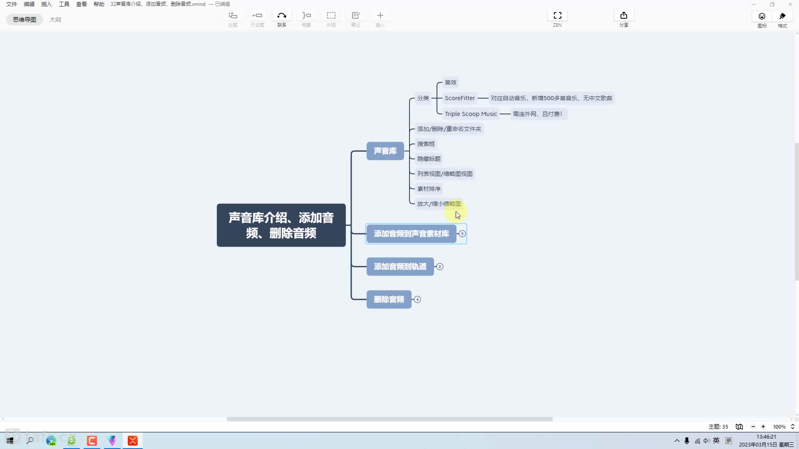The height and width of the screenshot is (449, 799).
Task: Select the 素材排序 subtopic
Action: pos(429,189)
